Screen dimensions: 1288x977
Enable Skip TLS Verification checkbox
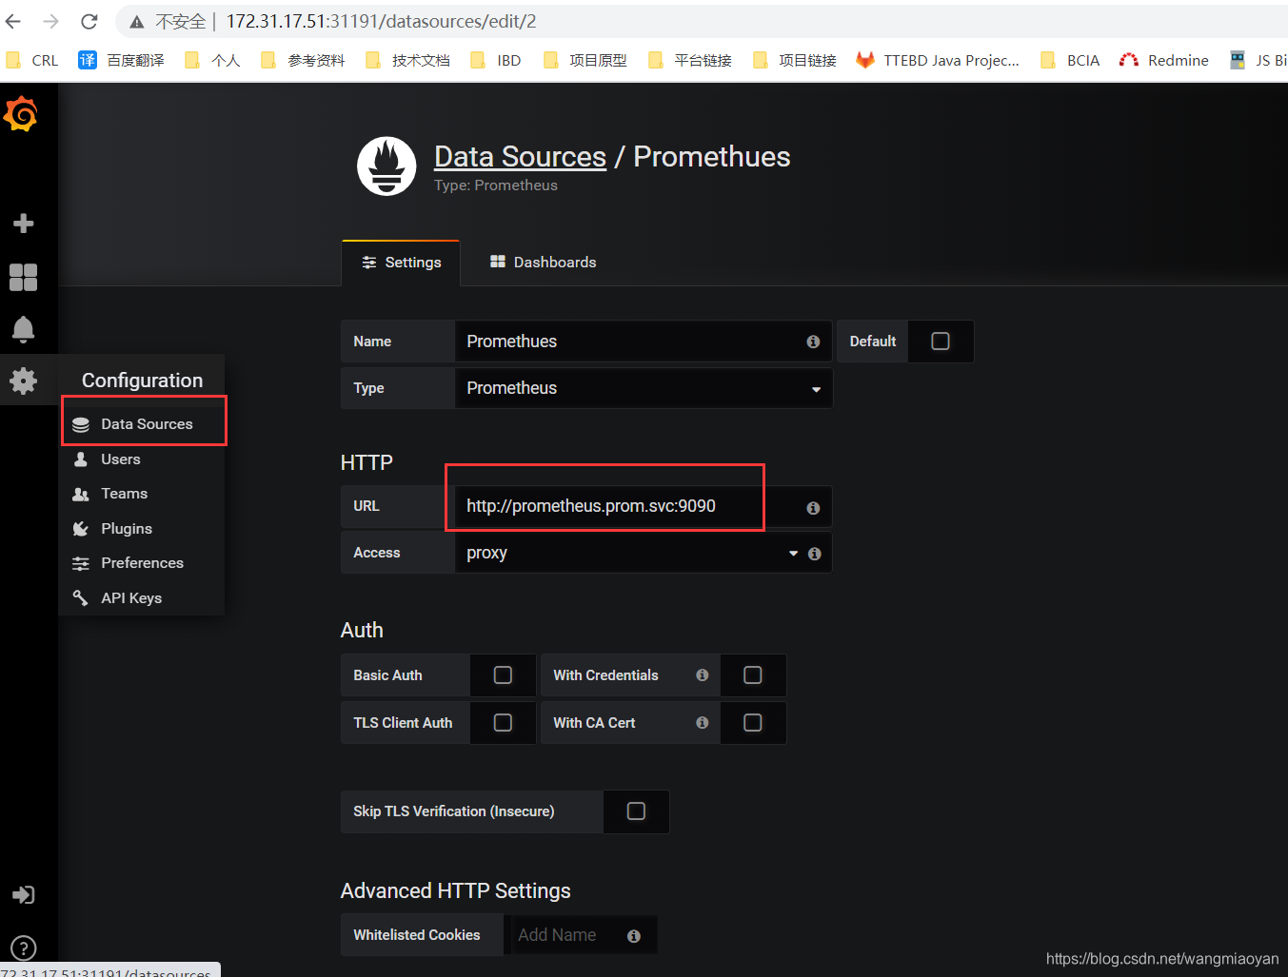(x=636, y=811)
